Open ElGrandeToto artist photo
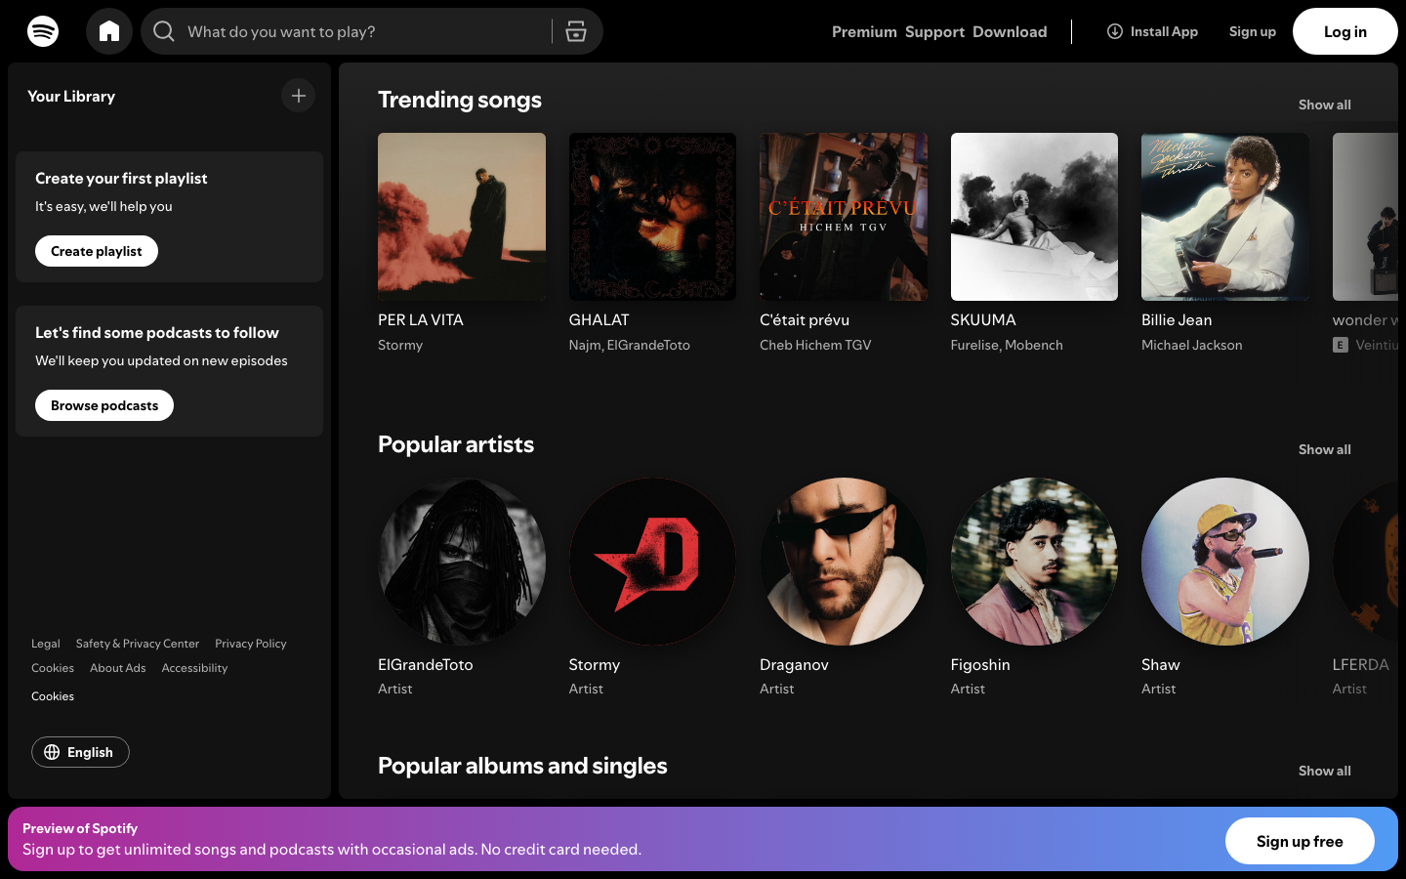 (x=462, y=562)
